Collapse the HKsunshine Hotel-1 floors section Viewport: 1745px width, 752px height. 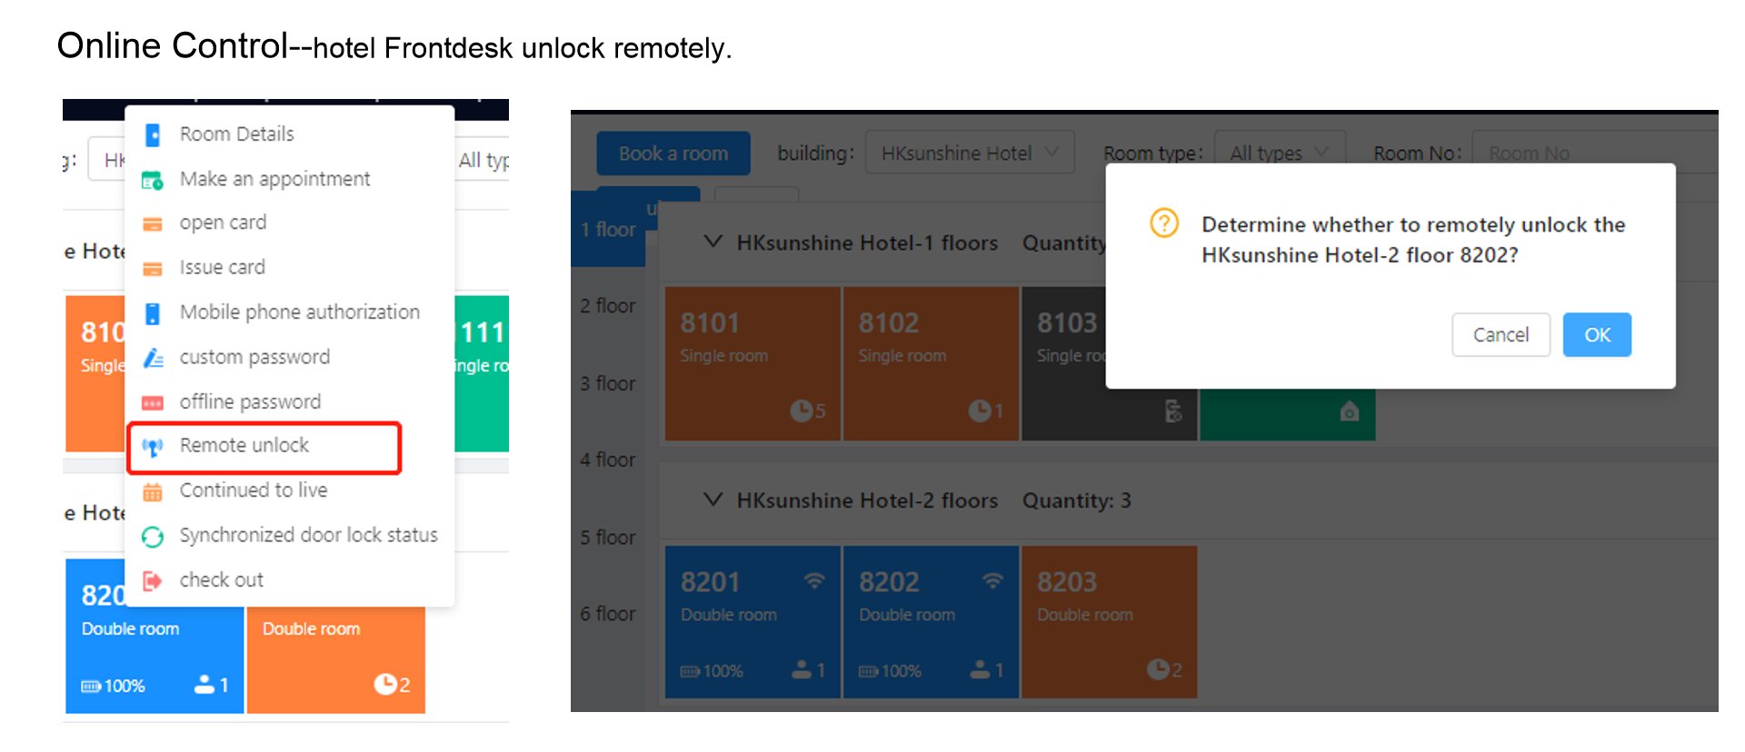click(x=713, y=242)
